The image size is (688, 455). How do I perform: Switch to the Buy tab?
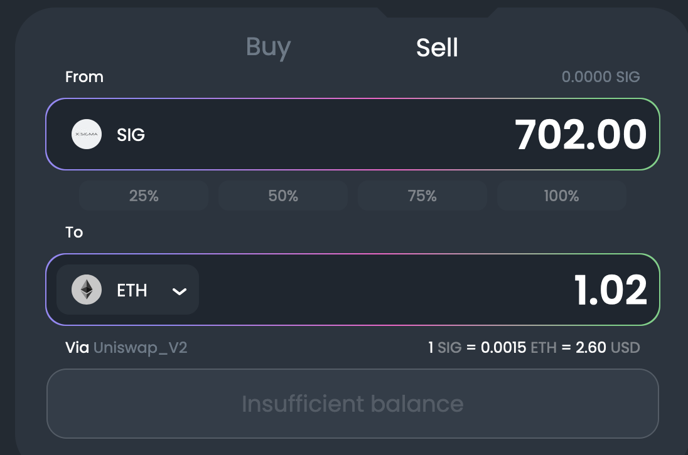click(x=268, y=47)
